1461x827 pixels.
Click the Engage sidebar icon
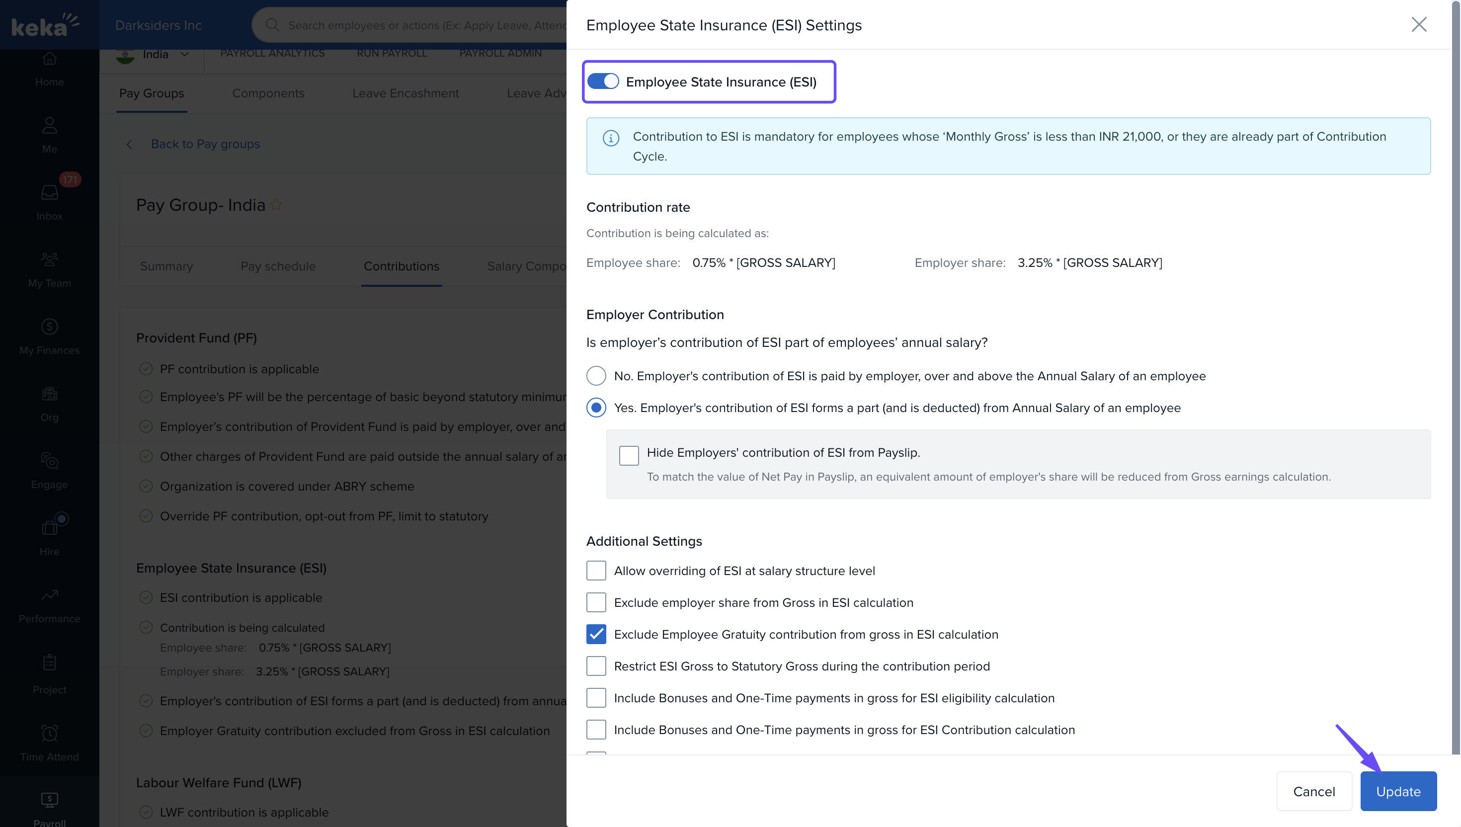49,461
